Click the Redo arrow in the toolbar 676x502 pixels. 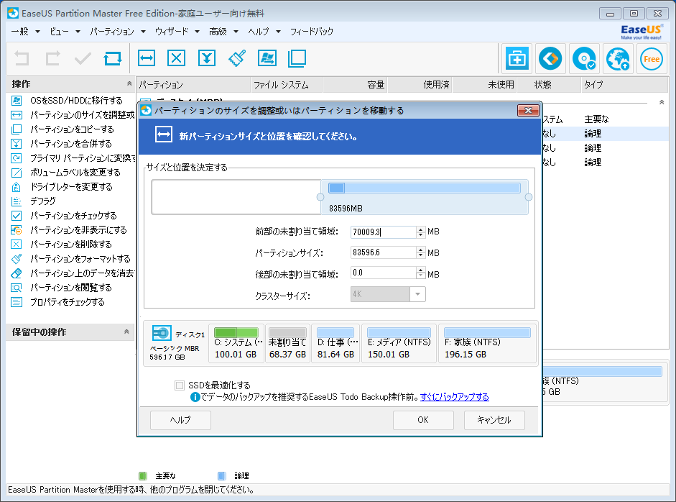click(x=52, y=58)
